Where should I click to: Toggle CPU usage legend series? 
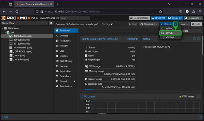pos(187,96)
